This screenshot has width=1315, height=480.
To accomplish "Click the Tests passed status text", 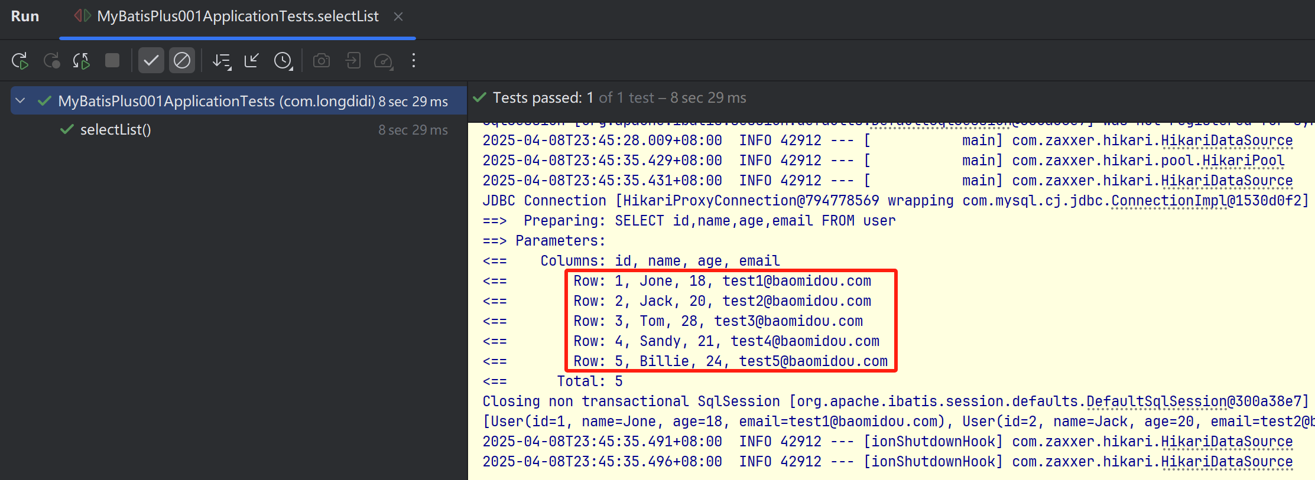I will pyautogui.click(x=619, y=97).
